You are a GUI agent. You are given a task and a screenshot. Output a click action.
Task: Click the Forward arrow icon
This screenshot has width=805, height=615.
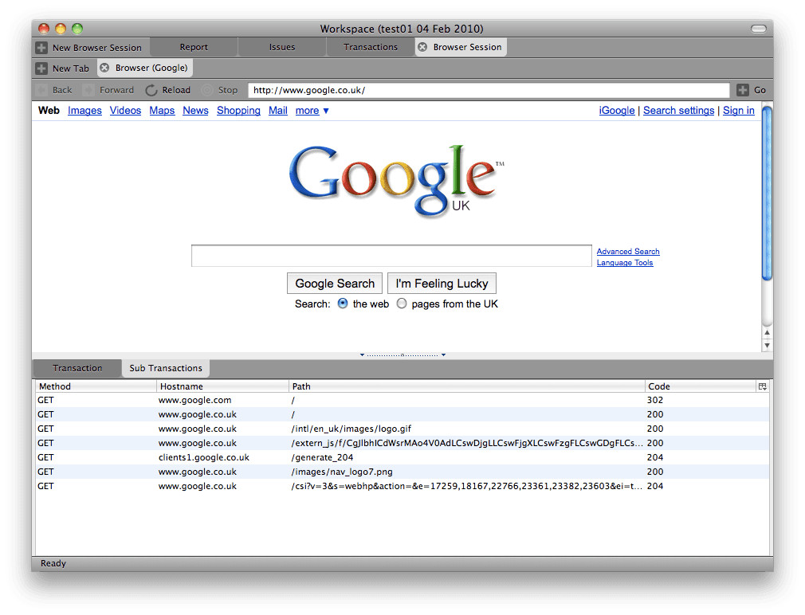pos(88,90)
